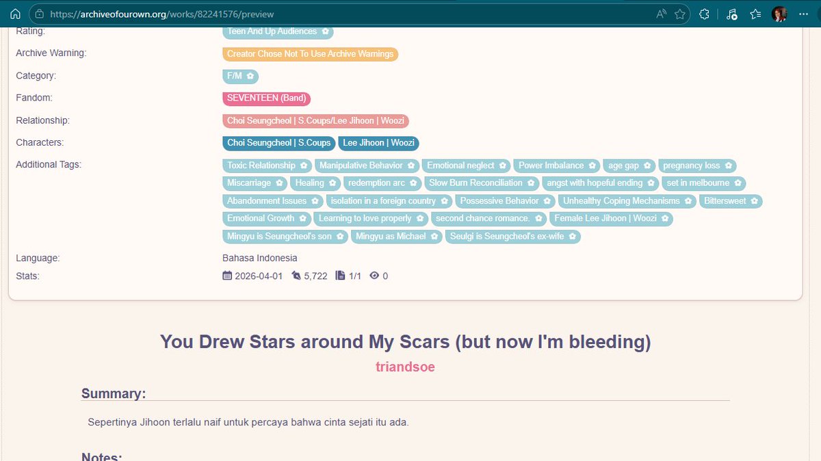Image resolution: width=821 pixels, height=461 pixels.
Task: Open the Mingyu is Seungcheol's son tag
Action: pos(285,236)
